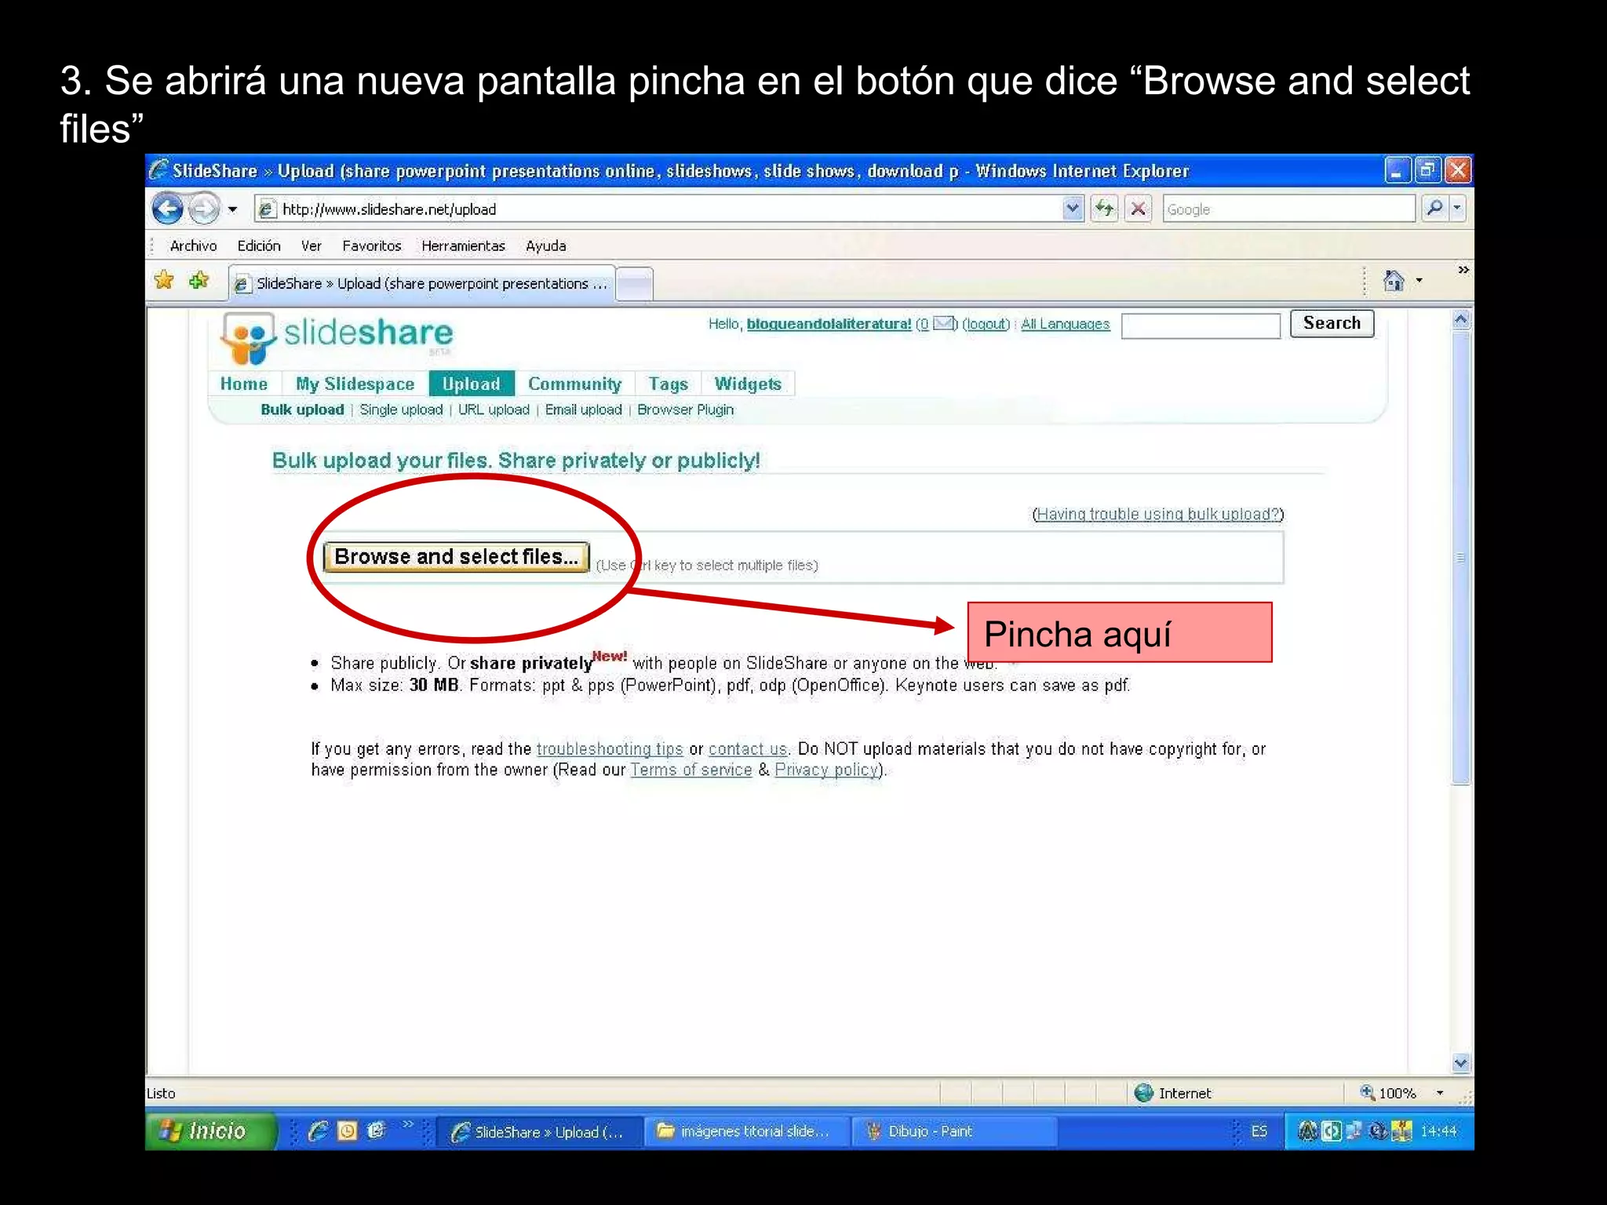Switch to Dibujo - Paint taskbar button
This screenshot has height=1205, width=1607.
tap(955, 1131)
